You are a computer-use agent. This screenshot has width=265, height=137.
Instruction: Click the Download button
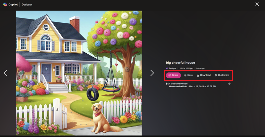coord(204,75)
